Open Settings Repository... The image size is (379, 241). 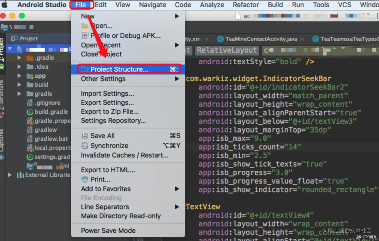pyautogui.click(x=128, y=121)
